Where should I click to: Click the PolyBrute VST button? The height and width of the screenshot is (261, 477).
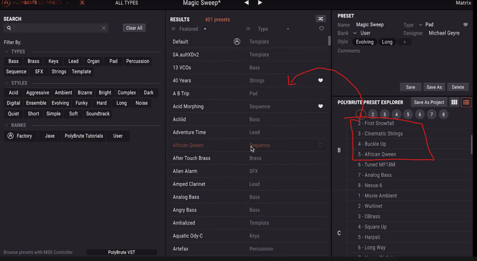tap(122, 252)
